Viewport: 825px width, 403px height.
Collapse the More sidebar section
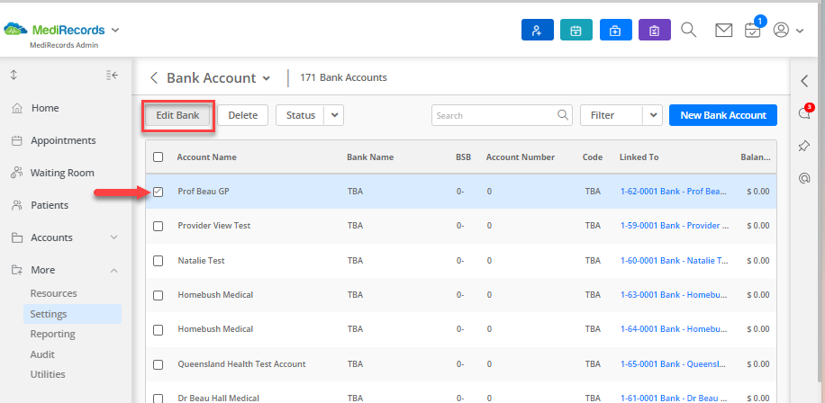click(x=113, y=270)
